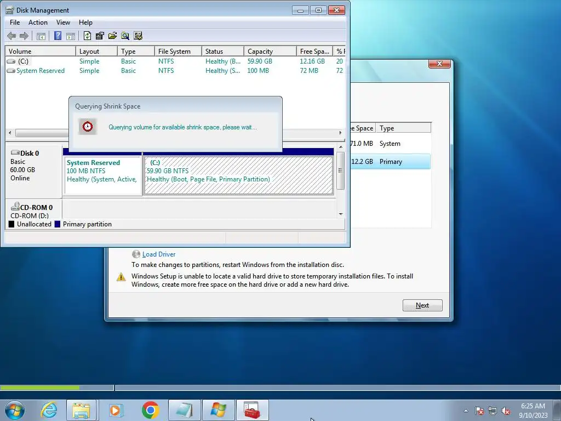This screenshot has height=421, width=561.
Task: Minimize the Disk Management window
Action: click(x=300, y=10)
